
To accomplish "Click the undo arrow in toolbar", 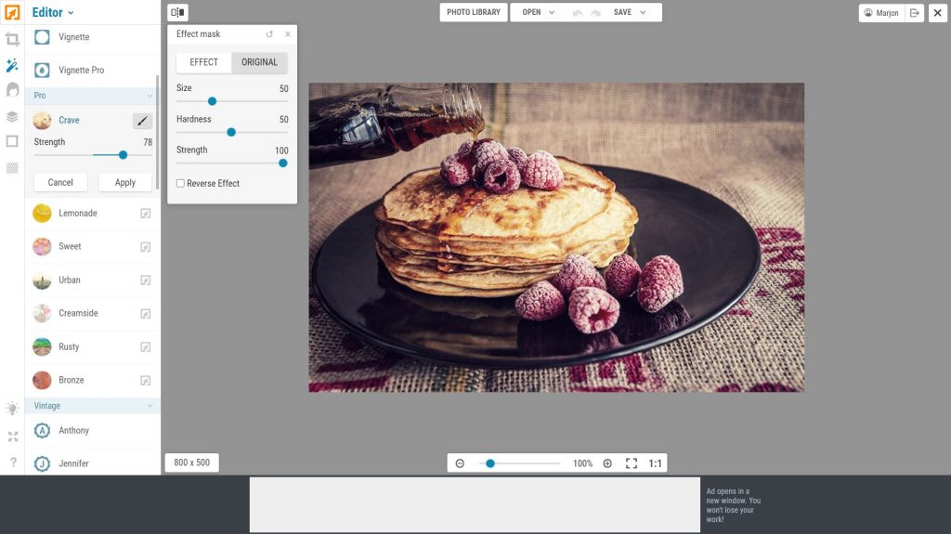I will pyautogui.click(x=578, y=13).
